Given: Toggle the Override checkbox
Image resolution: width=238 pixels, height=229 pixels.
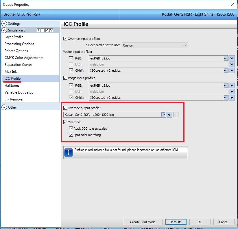Looking at the screenshot, I should click(65, 122).
